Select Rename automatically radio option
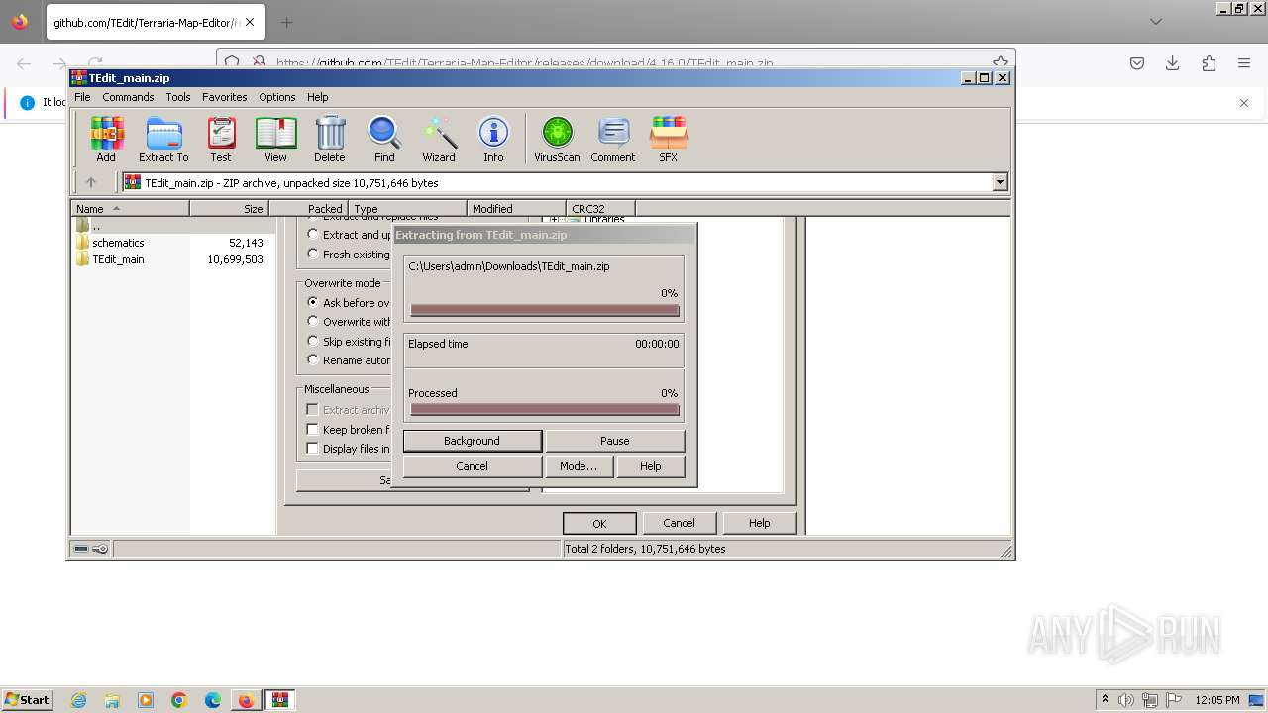This screenshot has width=1268, height=713. (313, 359)
